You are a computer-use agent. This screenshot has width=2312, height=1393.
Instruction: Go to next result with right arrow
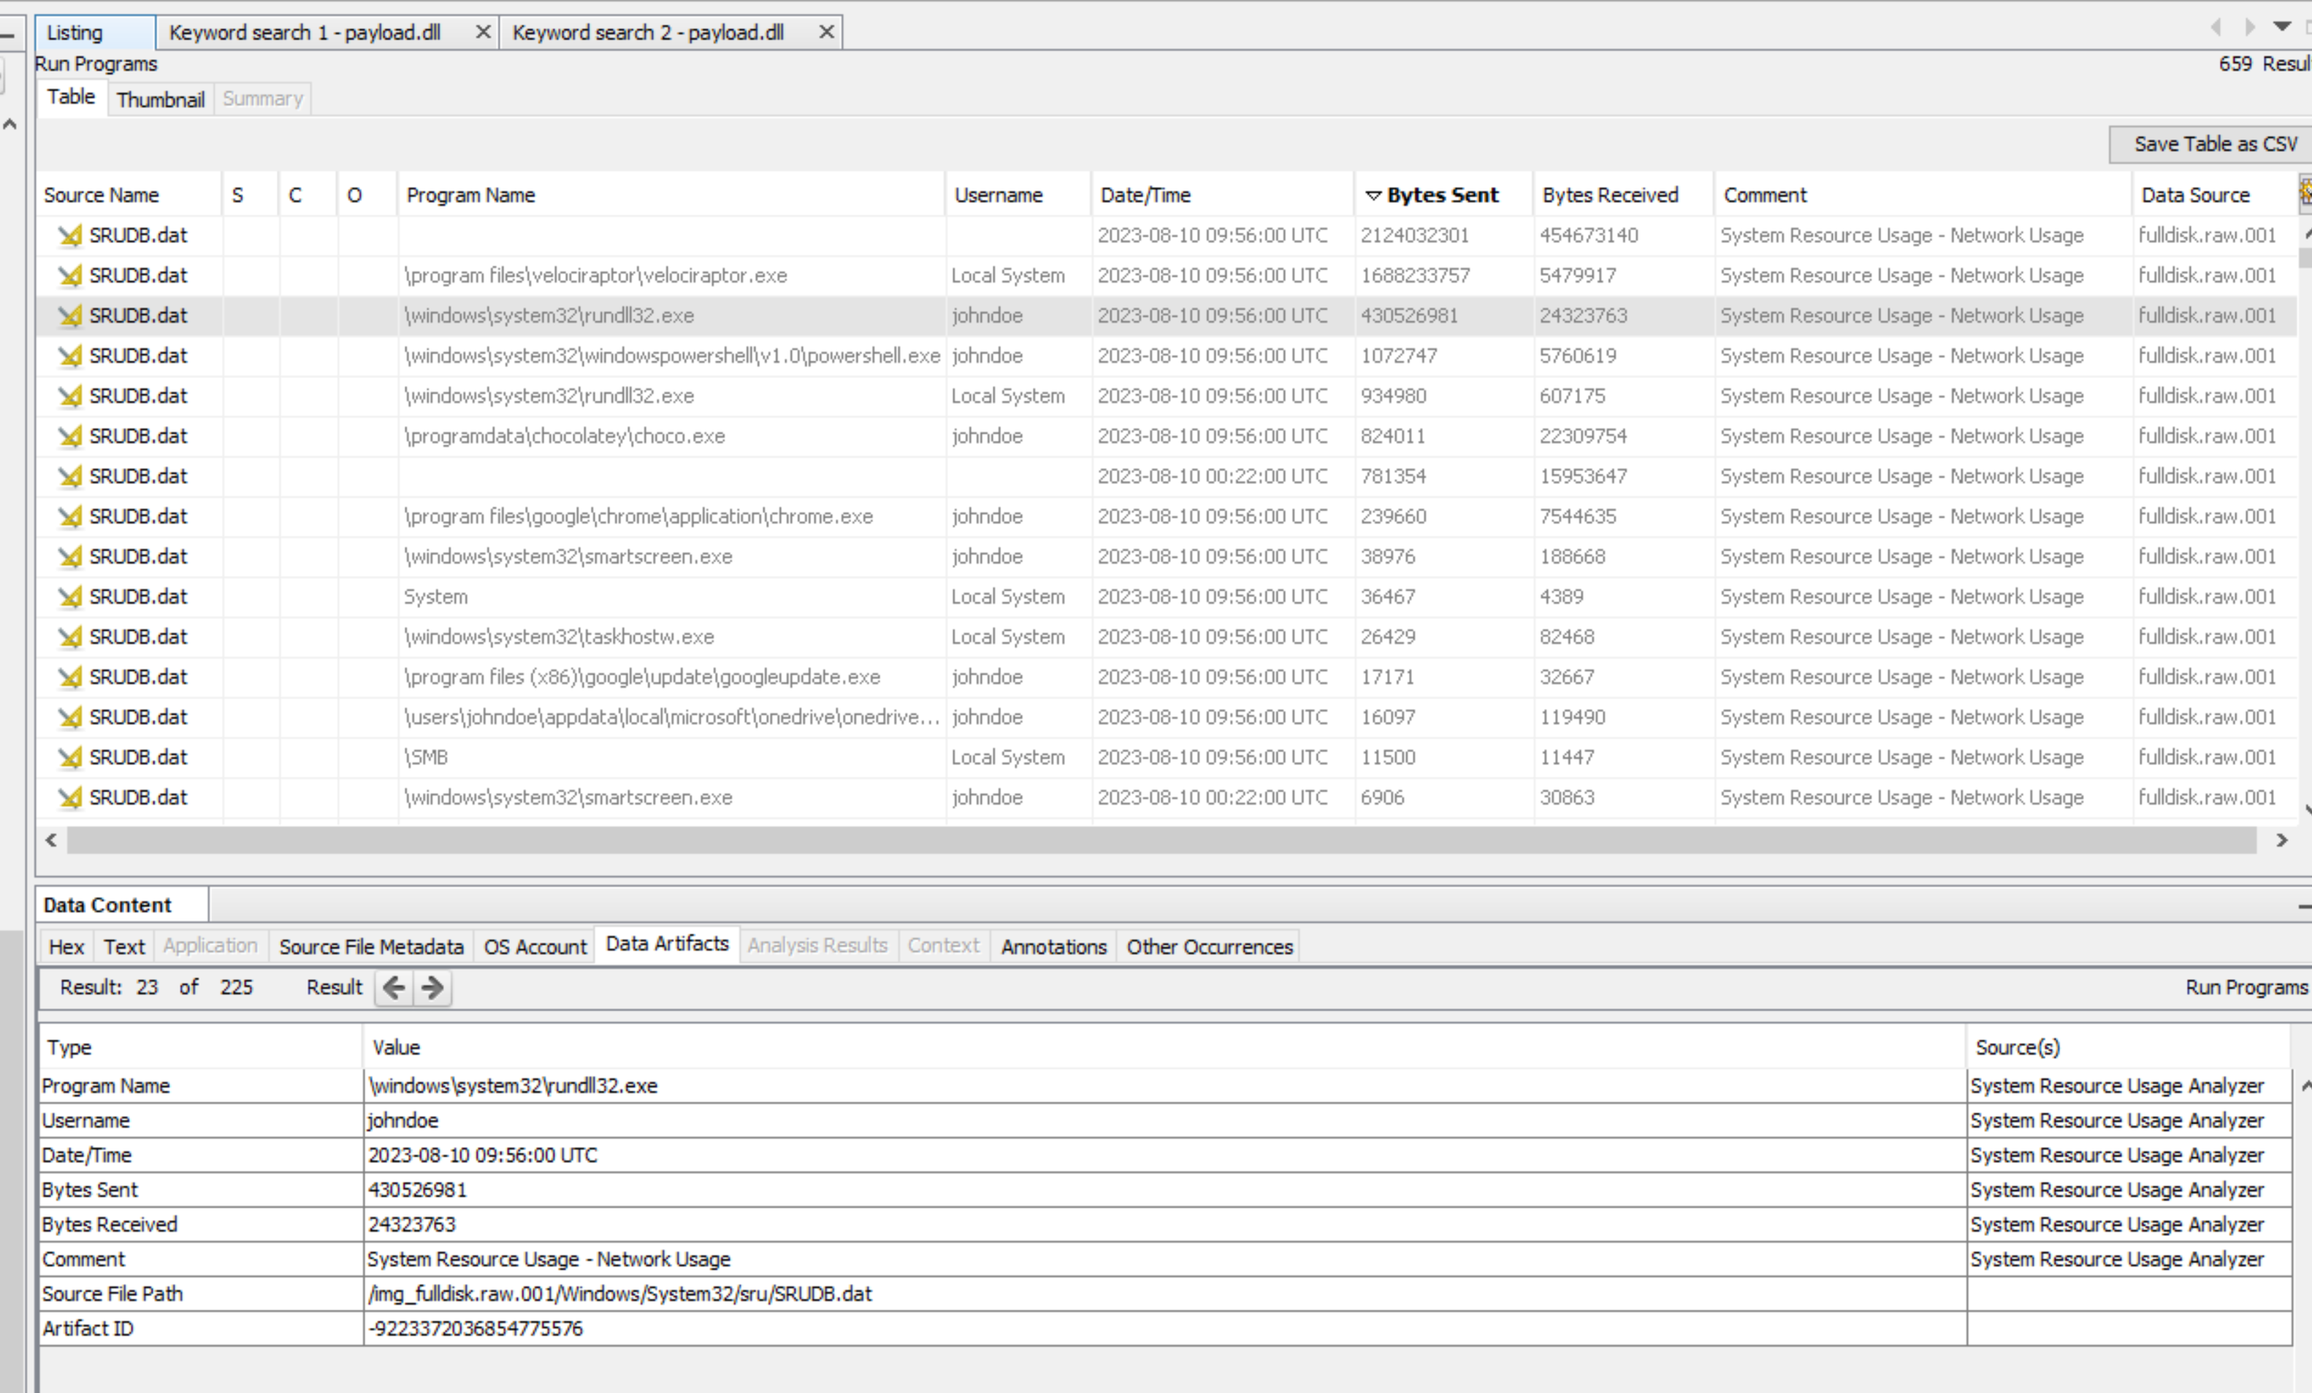pyautogui.click(x=432, y=988)
